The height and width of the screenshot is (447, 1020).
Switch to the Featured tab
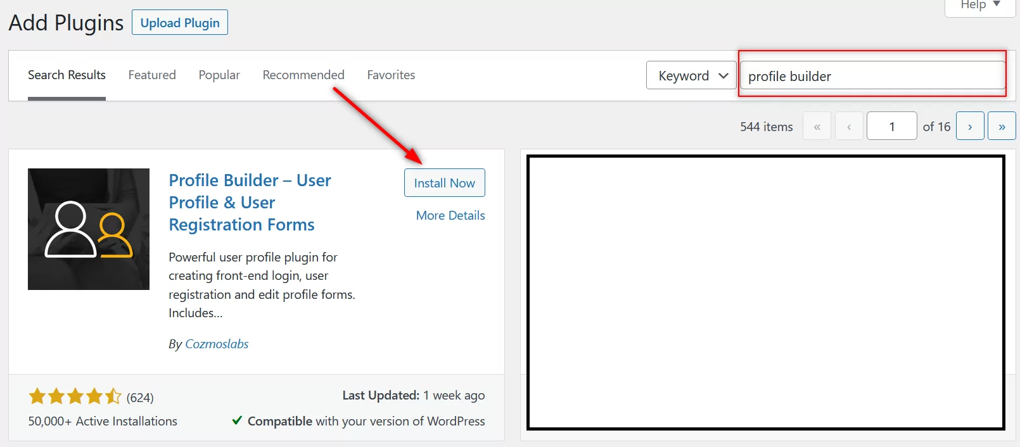(152, 75)
